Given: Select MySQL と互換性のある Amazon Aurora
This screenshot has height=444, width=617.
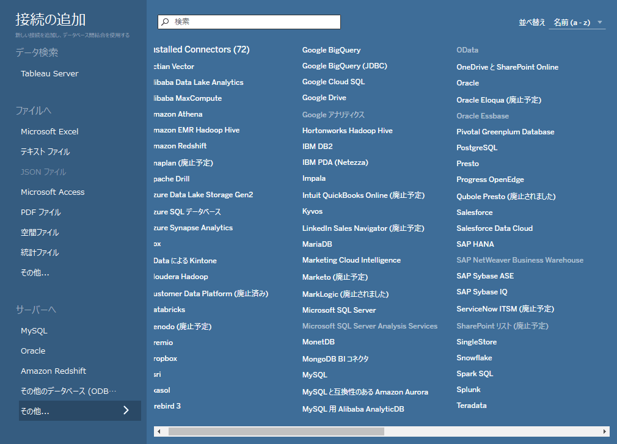Looking at the screenshot, I should click(365, 391).
